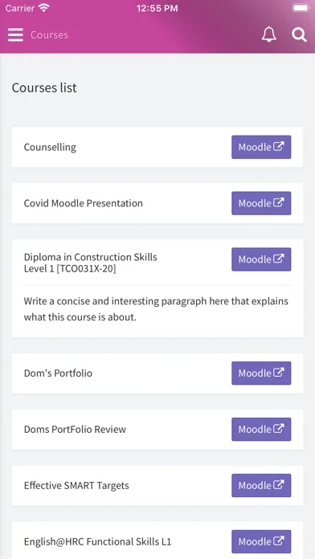Tap the search magnifier icon
315x559 pixels.
tap(299, 35)
